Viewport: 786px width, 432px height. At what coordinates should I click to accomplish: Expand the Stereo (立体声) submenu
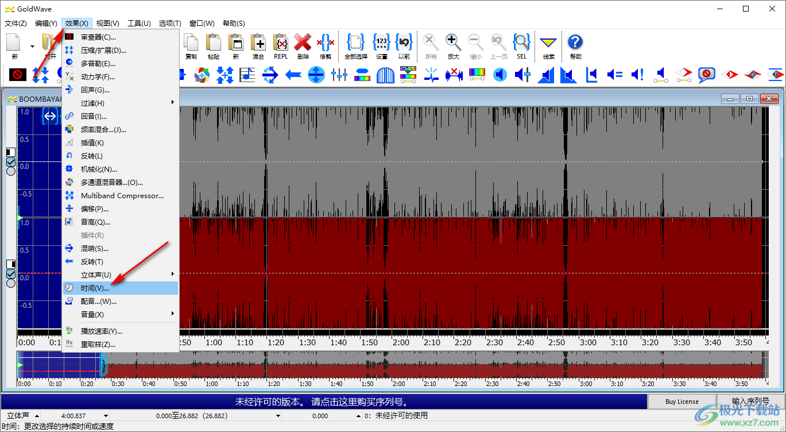point(121,275)
